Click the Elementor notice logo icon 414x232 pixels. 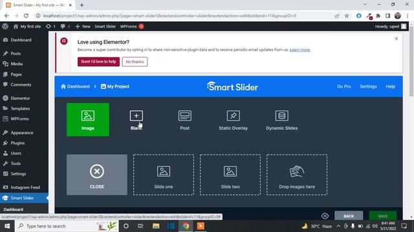[64, 41]
